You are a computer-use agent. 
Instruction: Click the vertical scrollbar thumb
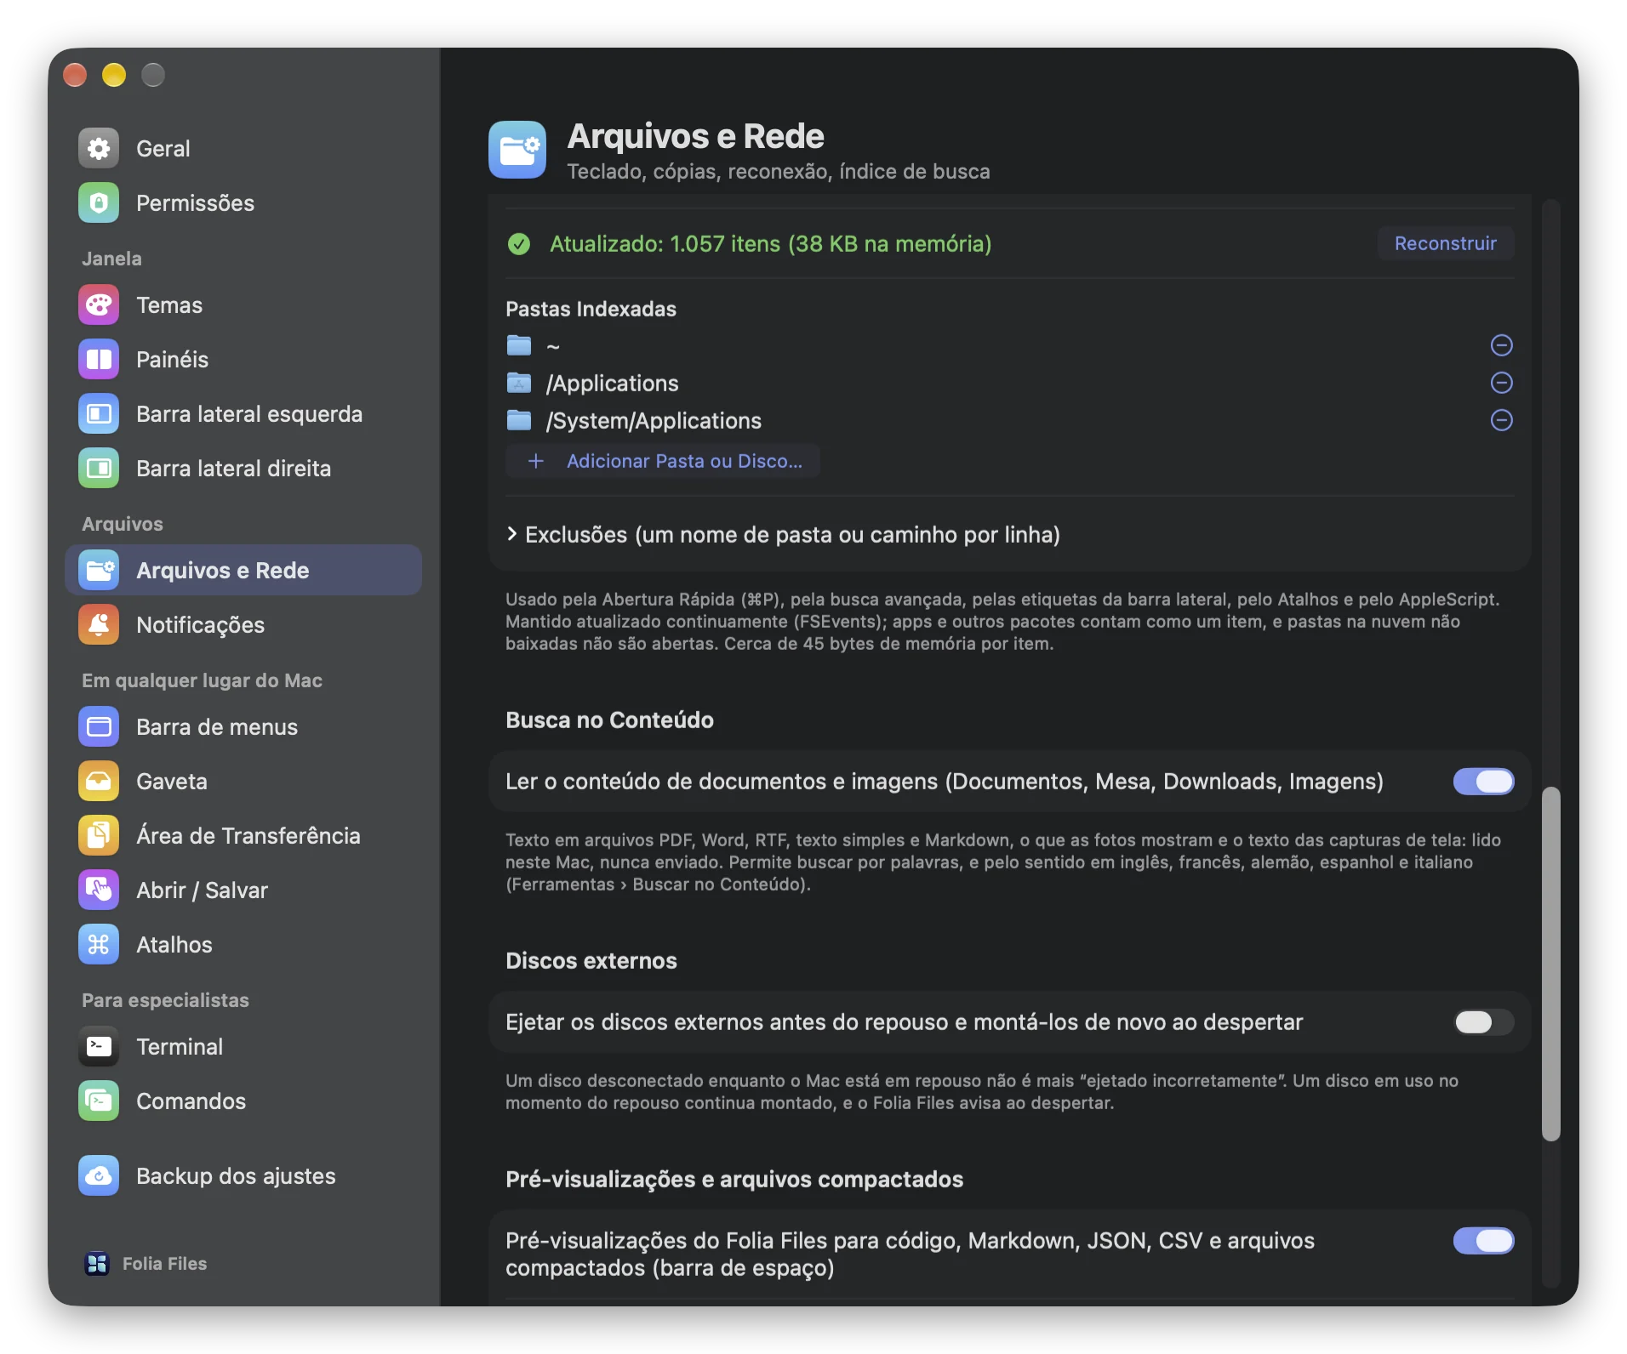tap(1550, 964)
